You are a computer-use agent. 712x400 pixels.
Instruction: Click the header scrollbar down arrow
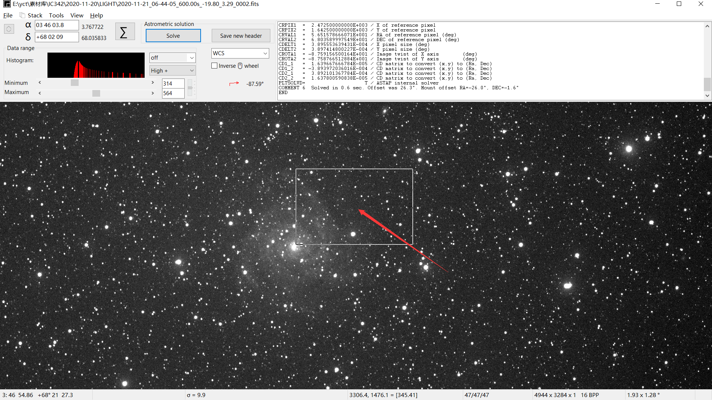click(x=707, y=96)
